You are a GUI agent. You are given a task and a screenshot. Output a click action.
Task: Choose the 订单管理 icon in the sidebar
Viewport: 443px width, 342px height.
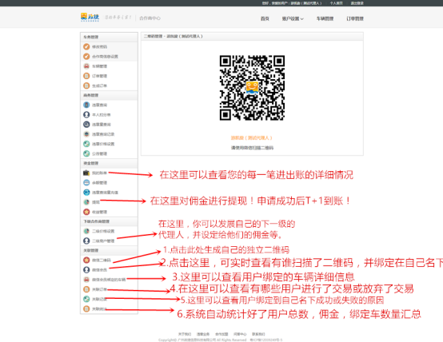click(86, 76)
